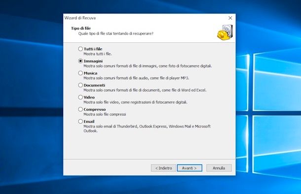
Task: Choose the Musica file type
Action: pyautogui.click(x=80, y=73)
